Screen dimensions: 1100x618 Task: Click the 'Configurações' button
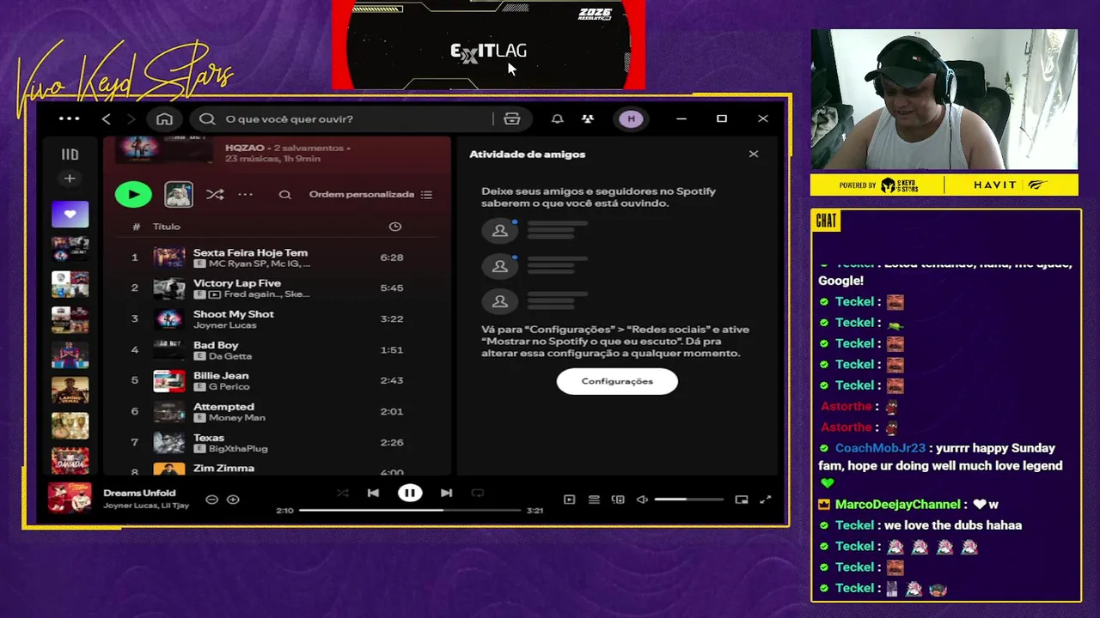617,381
